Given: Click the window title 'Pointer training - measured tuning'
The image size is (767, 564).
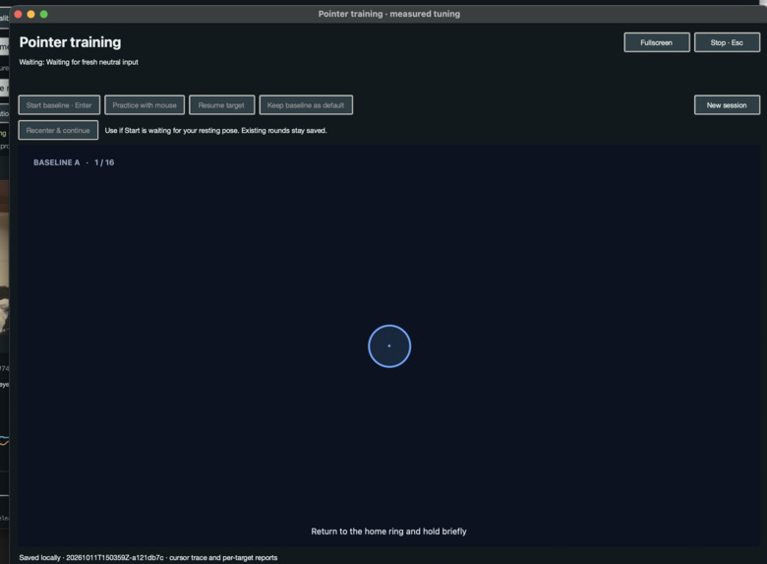Looking at the screenshot, I should (x=388, y=14).
